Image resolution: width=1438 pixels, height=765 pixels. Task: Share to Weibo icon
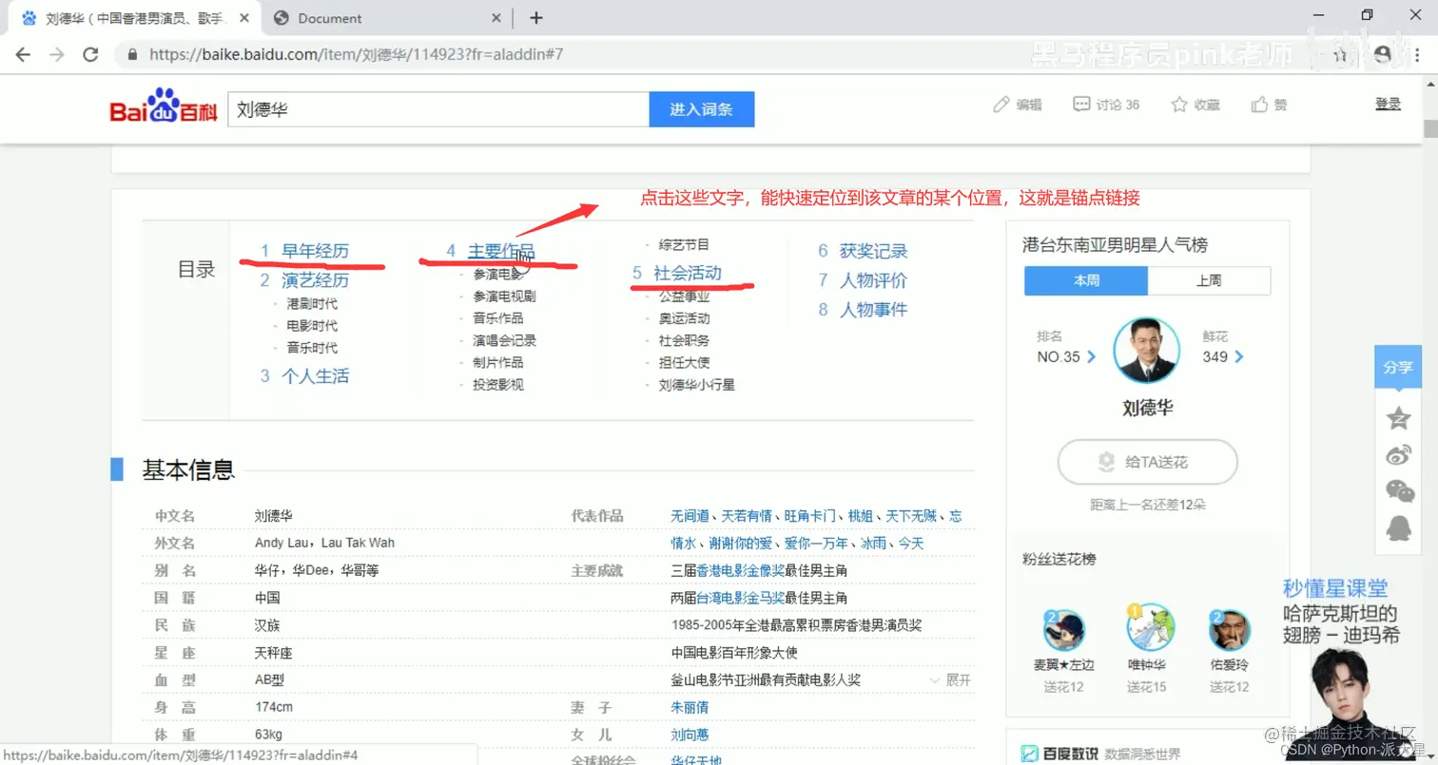click(1398, 455)
